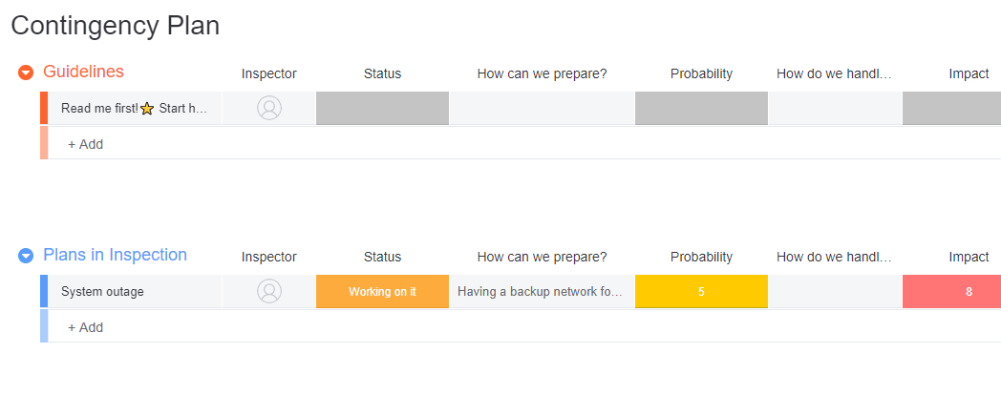Assign inspector avatar for System outage row
Image resolution: width=1001 pixels, height=395 pixels.
click(x=269, y=291)
